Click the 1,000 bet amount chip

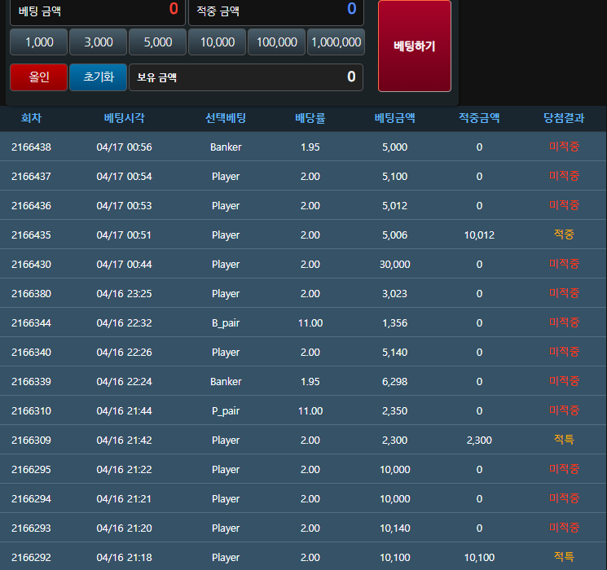click(x=39, y=42)
